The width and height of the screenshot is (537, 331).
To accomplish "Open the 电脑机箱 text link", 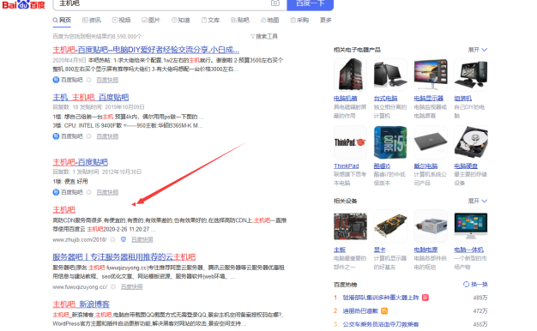I will pyautogui.click(x=345, y=99).
